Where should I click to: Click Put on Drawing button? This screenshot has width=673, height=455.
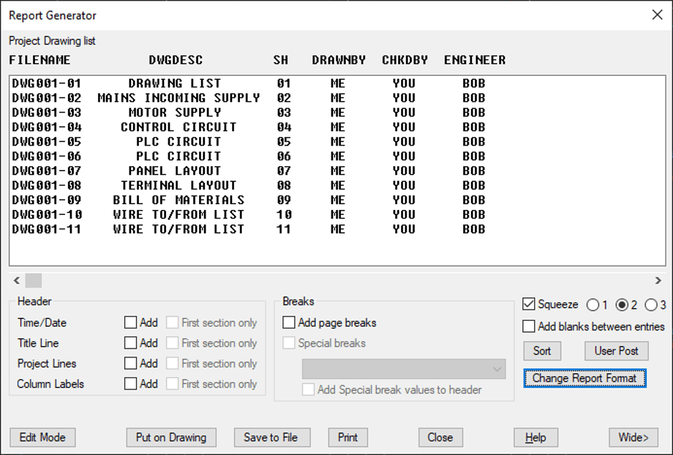[x=171, y=437]
